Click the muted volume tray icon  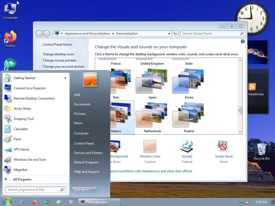point(248,202)
